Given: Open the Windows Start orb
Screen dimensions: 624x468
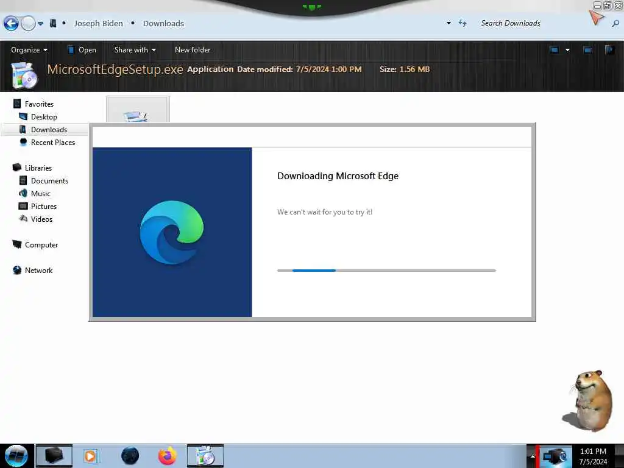Looking at the screenshot, I should tap(16, 456).
